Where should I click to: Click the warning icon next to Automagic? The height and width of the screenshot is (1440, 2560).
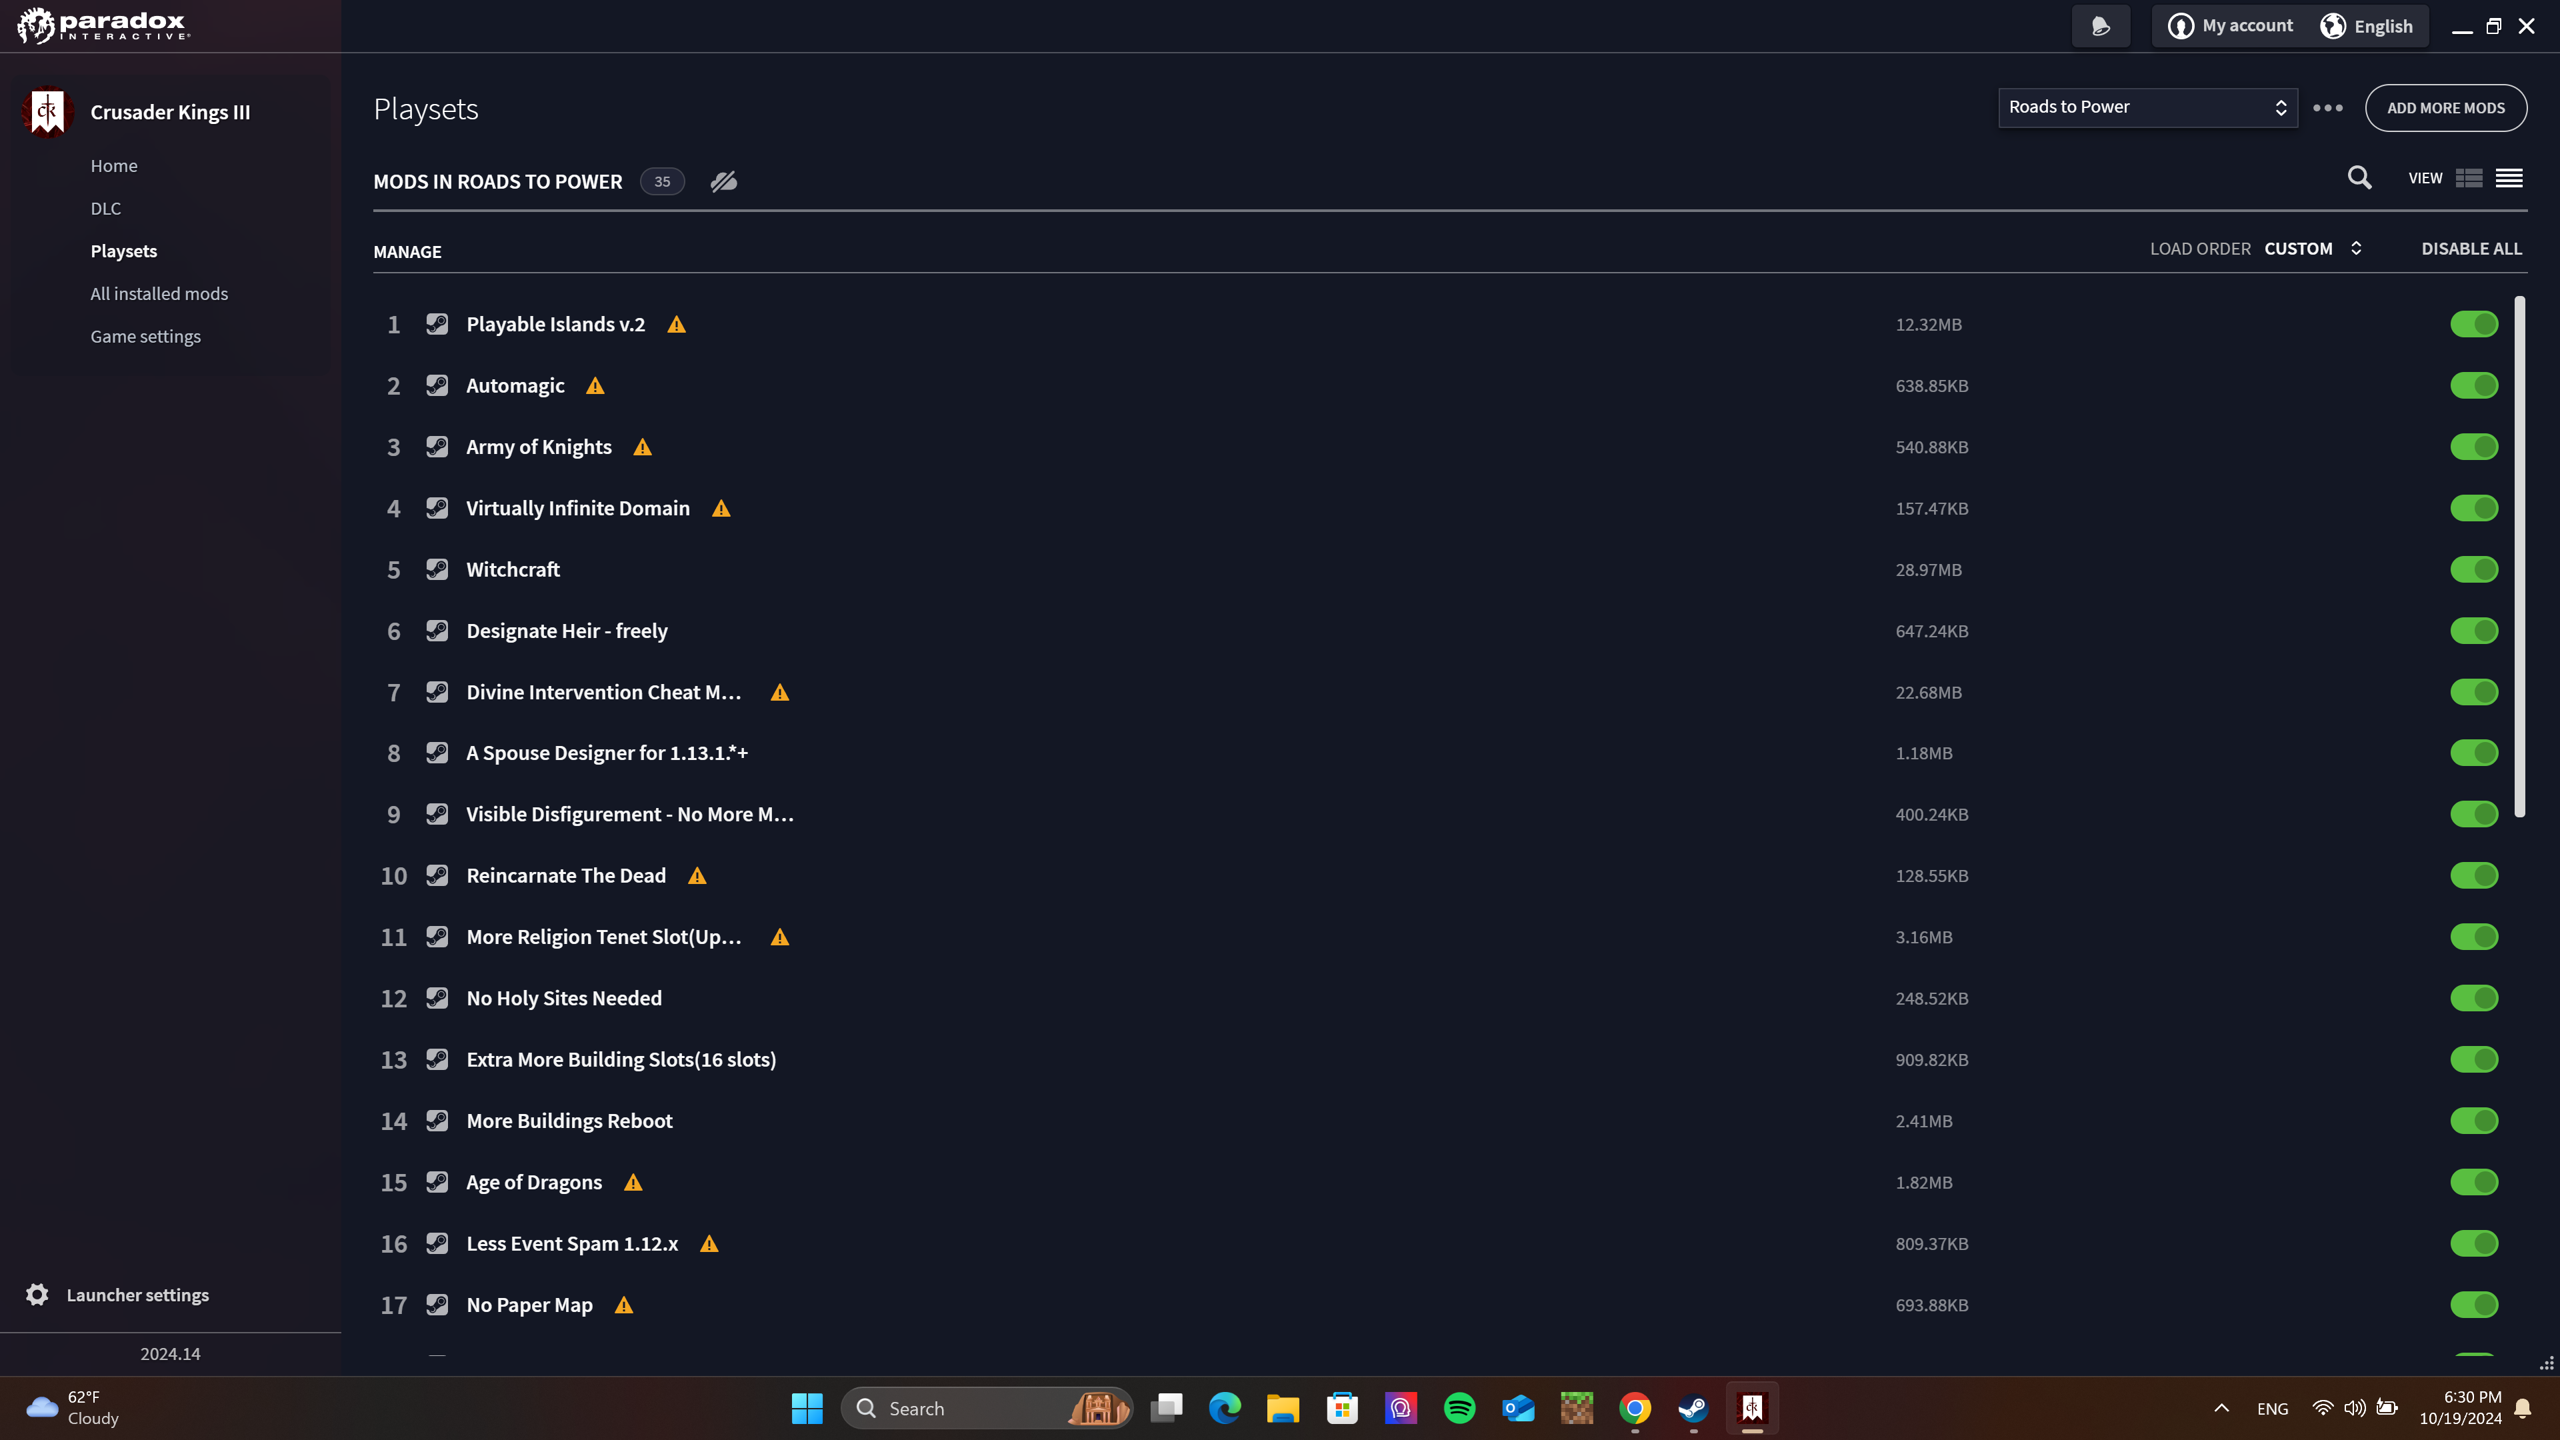click(x=595, y=387)
